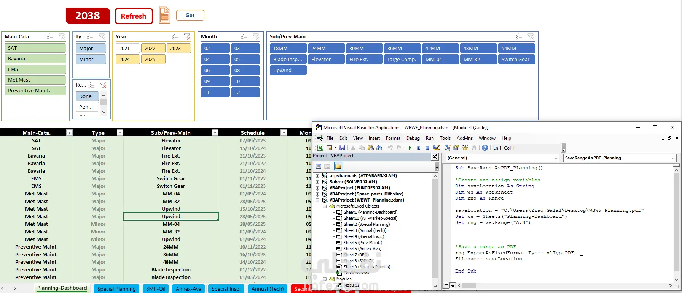Toggle Design Mode icon in VBA toolbar
Image resolution: width=682 pixels, height=293 pixels.
coord(437,148)
